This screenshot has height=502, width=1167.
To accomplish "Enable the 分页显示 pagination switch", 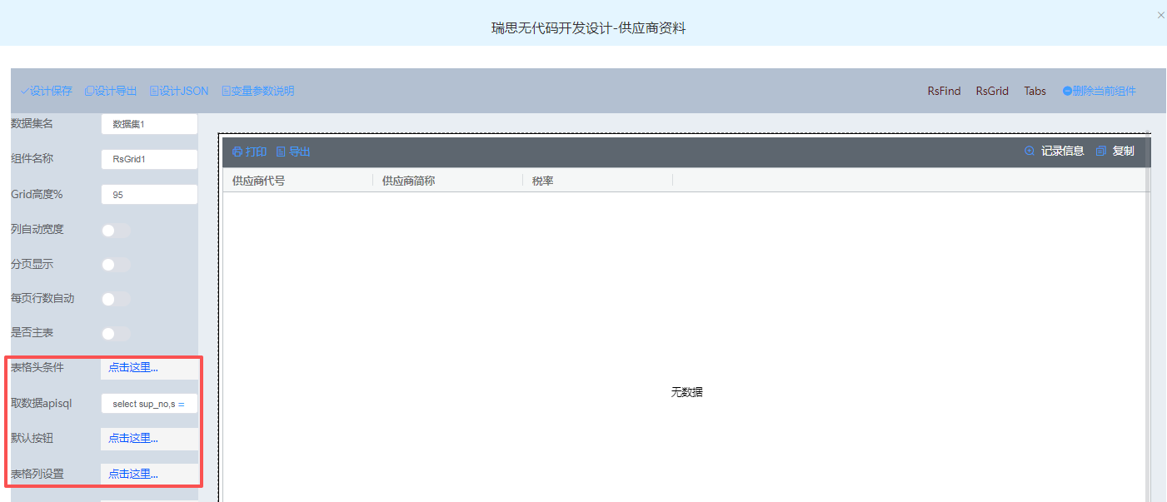I will 116,265.
